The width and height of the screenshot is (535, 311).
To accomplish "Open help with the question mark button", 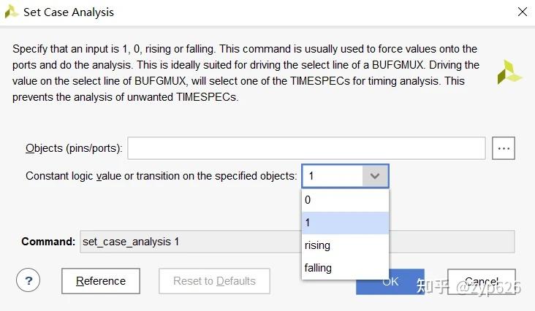I will point(28,280).
